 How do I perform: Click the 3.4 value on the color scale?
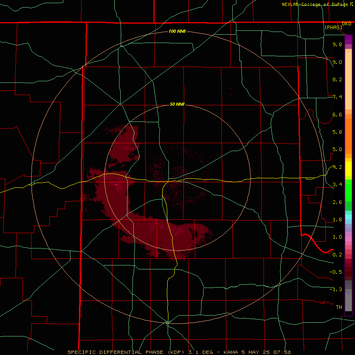pyautogui.click(x=337, y=185)
